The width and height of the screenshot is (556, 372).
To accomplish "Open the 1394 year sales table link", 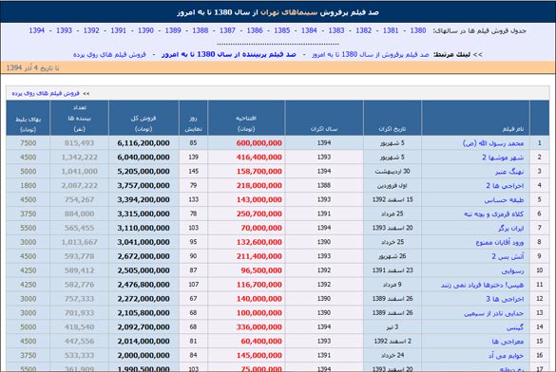I will pyautogui.click(x=36, y=30).
